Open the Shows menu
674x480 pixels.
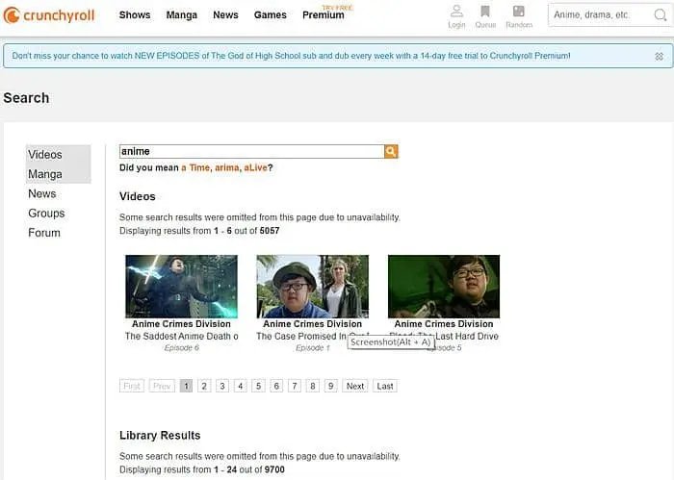[x=135, y=15]
